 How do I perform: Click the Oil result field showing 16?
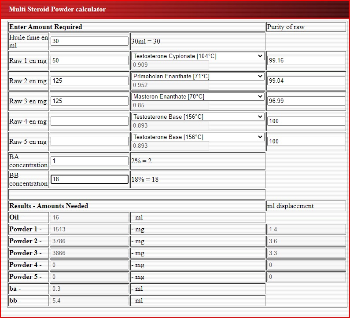pos(89,217)
